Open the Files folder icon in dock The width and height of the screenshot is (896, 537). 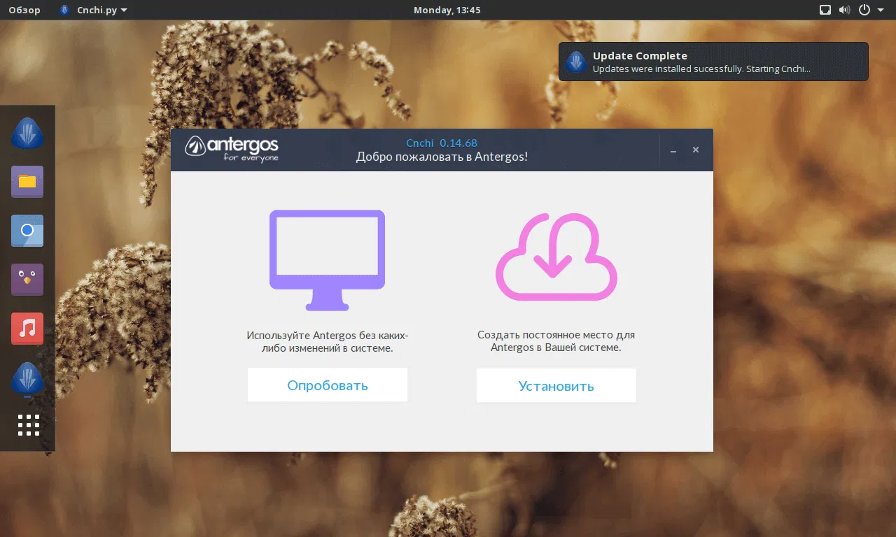click(27, 182)
